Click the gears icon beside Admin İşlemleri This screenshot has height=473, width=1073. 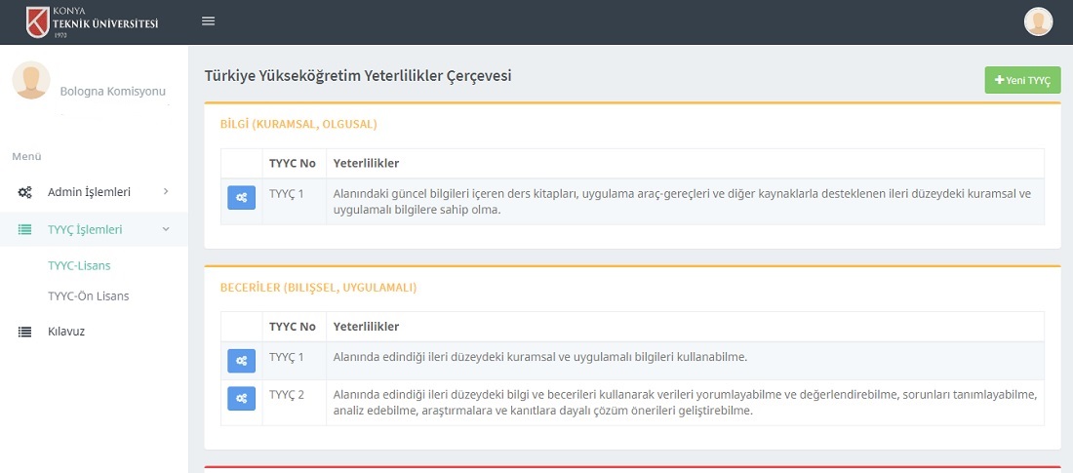pyautogui.click(x=25, y=192)
